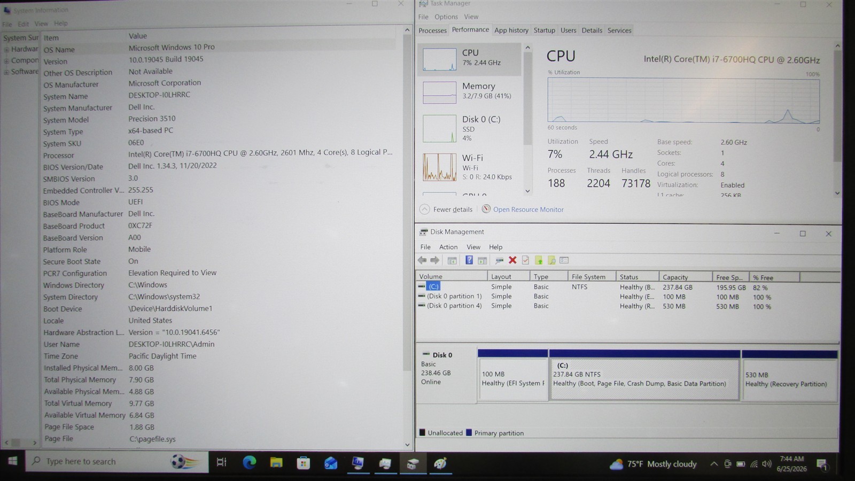Show hidden icons in the system tray
Image resolution: width=855 pixels, height=481 pixels.
(714, 464)
